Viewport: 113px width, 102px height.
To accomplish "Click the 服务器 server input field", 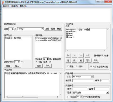I will click(83, 80).
